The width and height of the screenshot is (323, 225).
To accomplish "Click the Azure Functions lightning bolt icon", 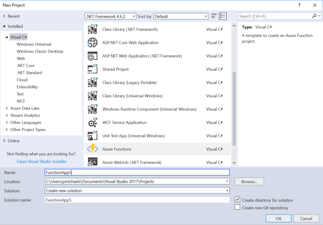I will point(92,149).
